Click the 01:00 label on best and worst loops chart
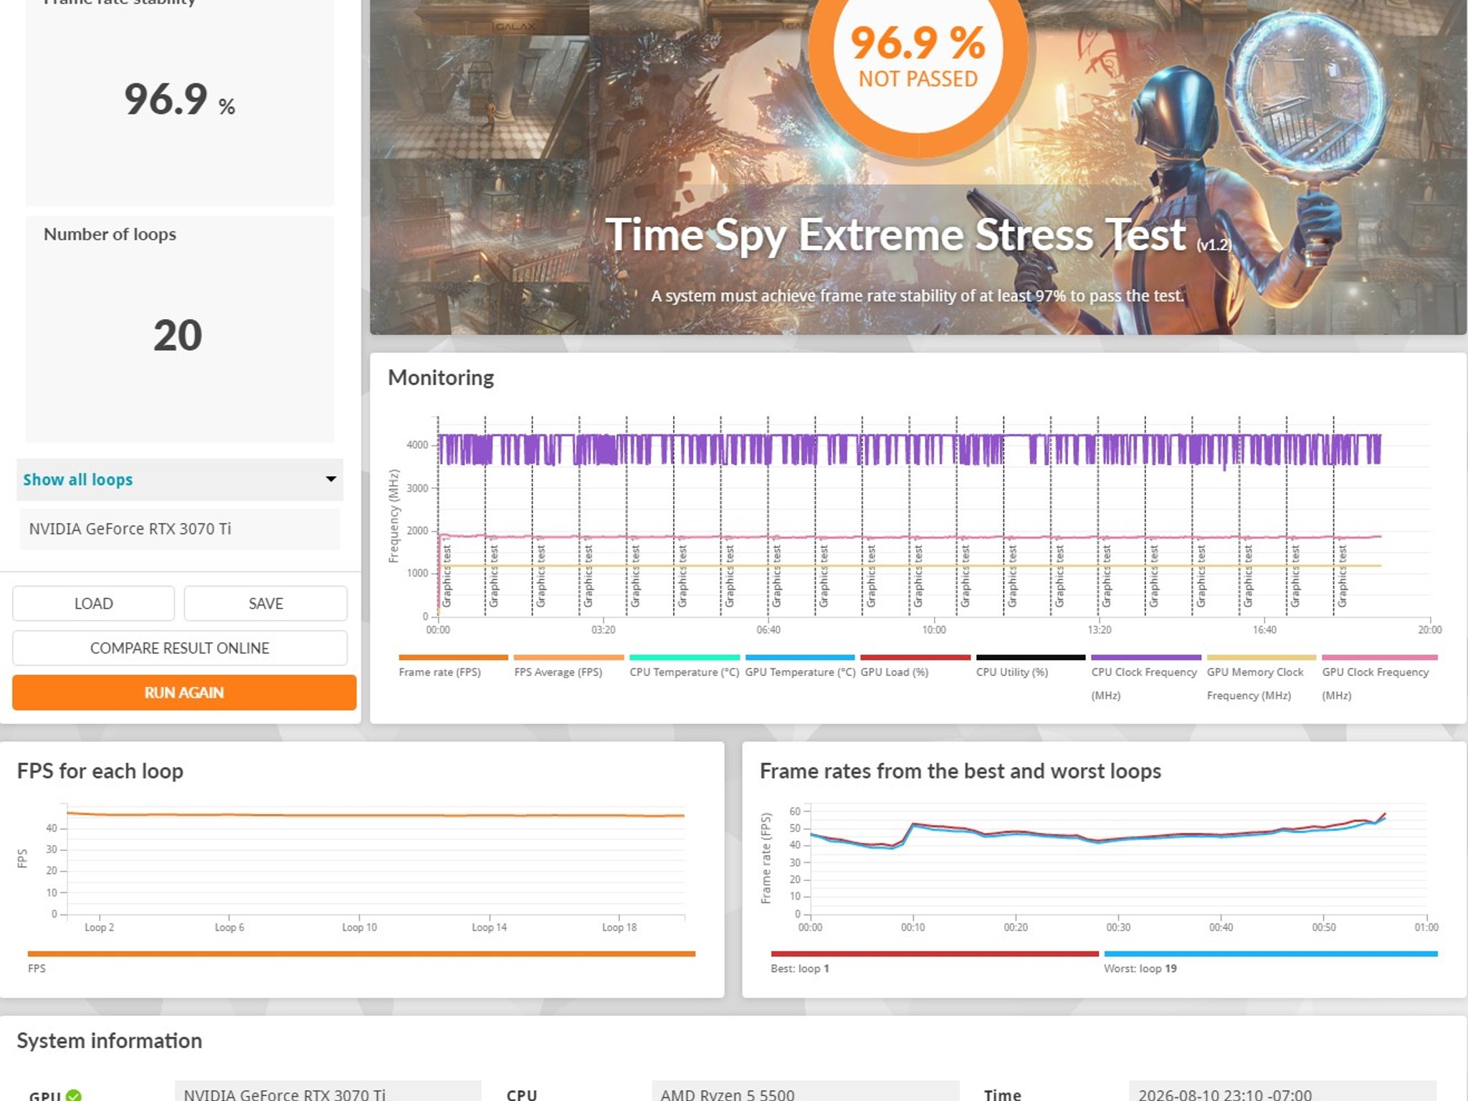This screenshot has width=1468, height=1101. (1426, 928)
